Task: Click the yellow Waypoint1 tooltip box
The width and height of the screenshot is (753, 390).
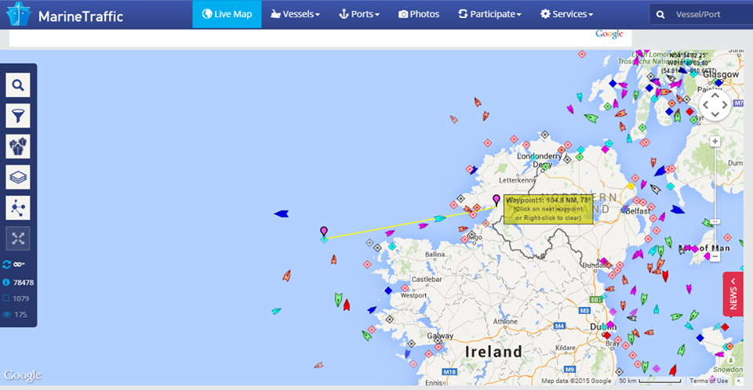Action: pos(548,209)
